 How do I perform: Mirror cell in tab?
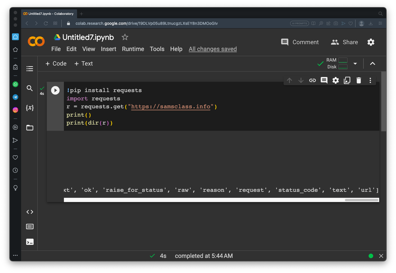coord(347,80)
